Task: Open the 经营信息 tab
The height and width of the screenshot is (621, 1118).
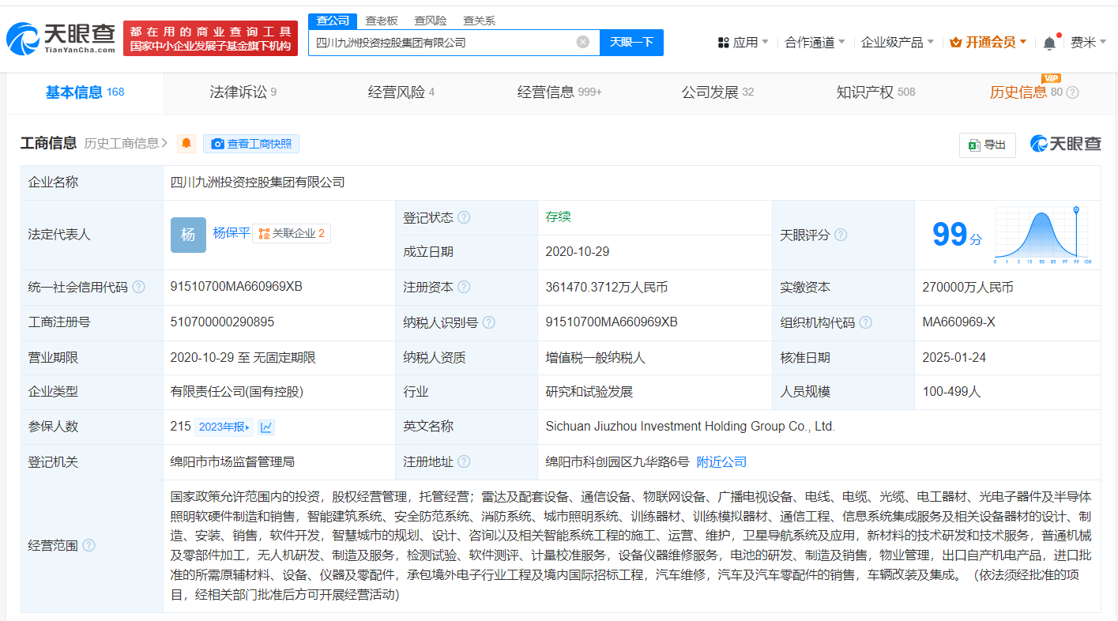Action: (559, 92)
